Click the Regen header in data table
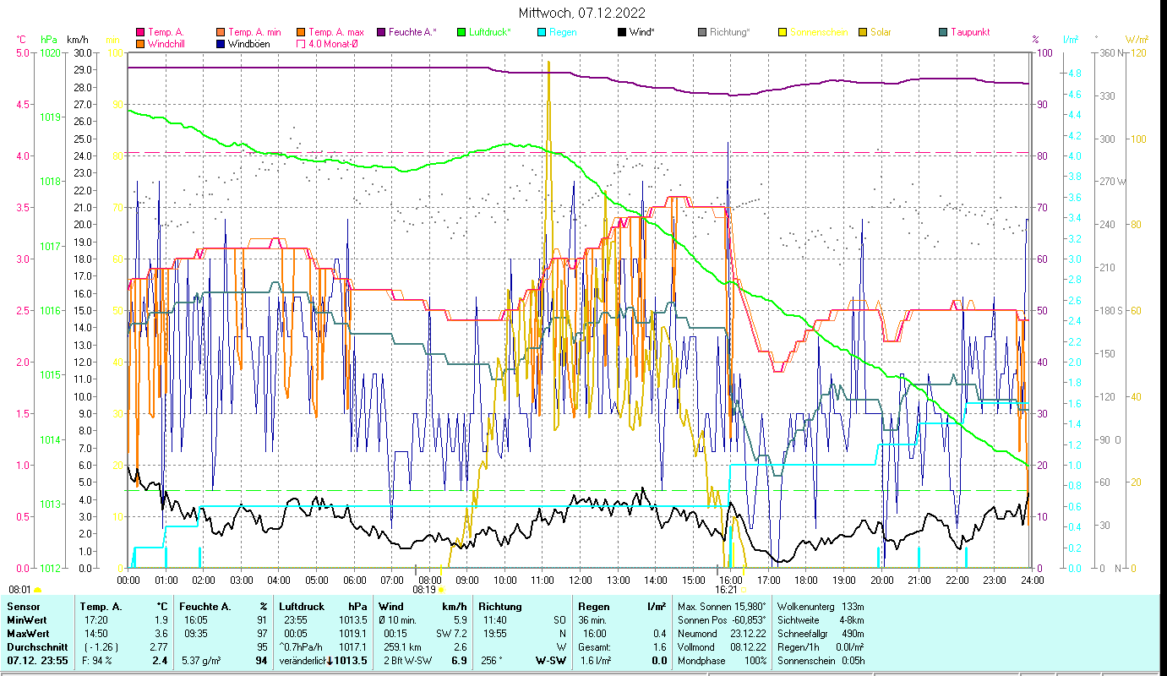Viewport: 1167px width, 676px height. pos(592,607)
